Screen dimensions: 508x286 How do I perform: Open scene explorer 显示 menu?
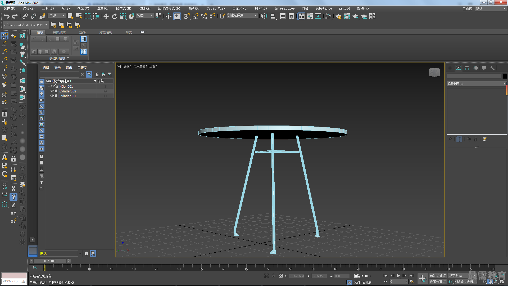pos(57,68)
